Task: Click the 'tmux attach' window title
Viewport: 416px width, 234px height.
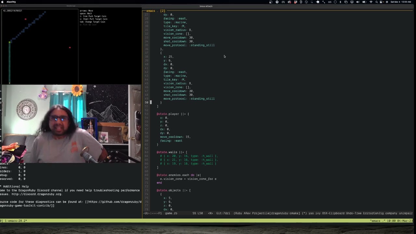Action: 206,6
